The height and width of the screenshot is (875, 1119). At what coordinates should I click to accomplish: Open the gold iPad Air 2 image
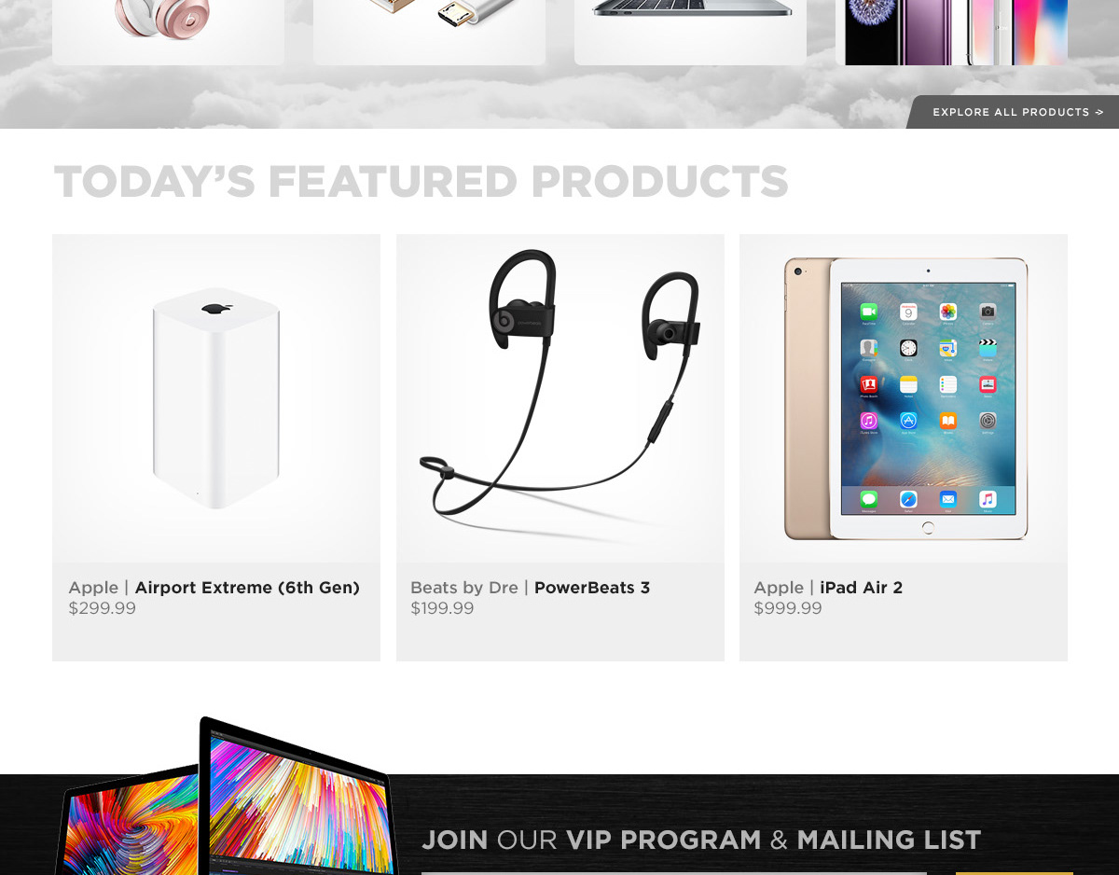coord(904,398)
